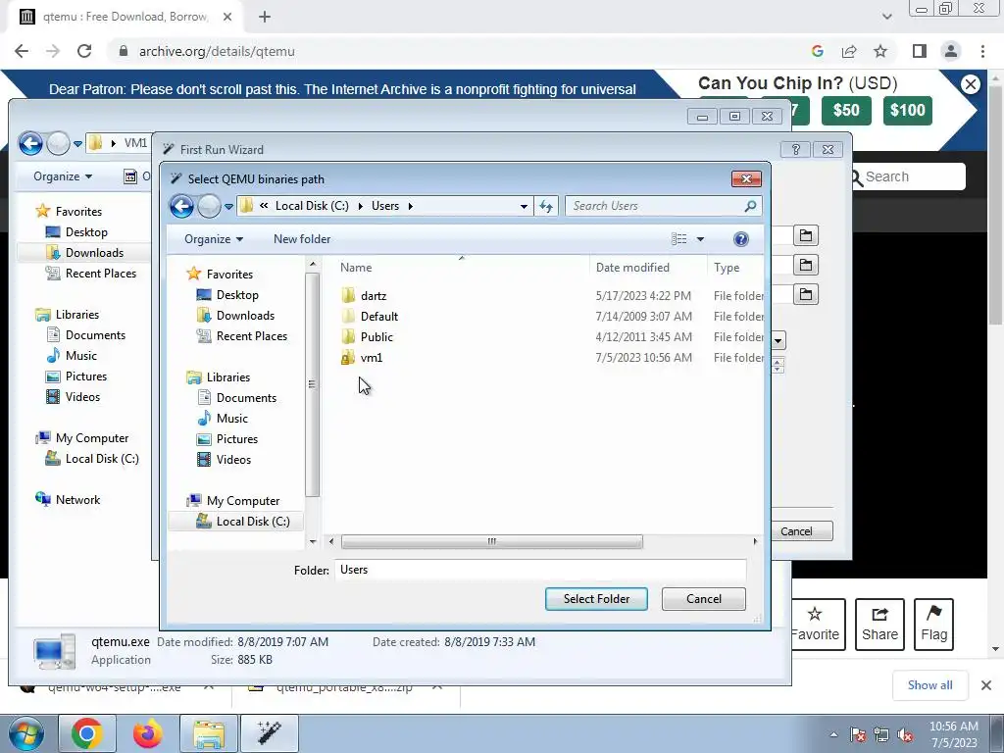
Task: Choose the $50 donation button
Action: coord(846,110)
